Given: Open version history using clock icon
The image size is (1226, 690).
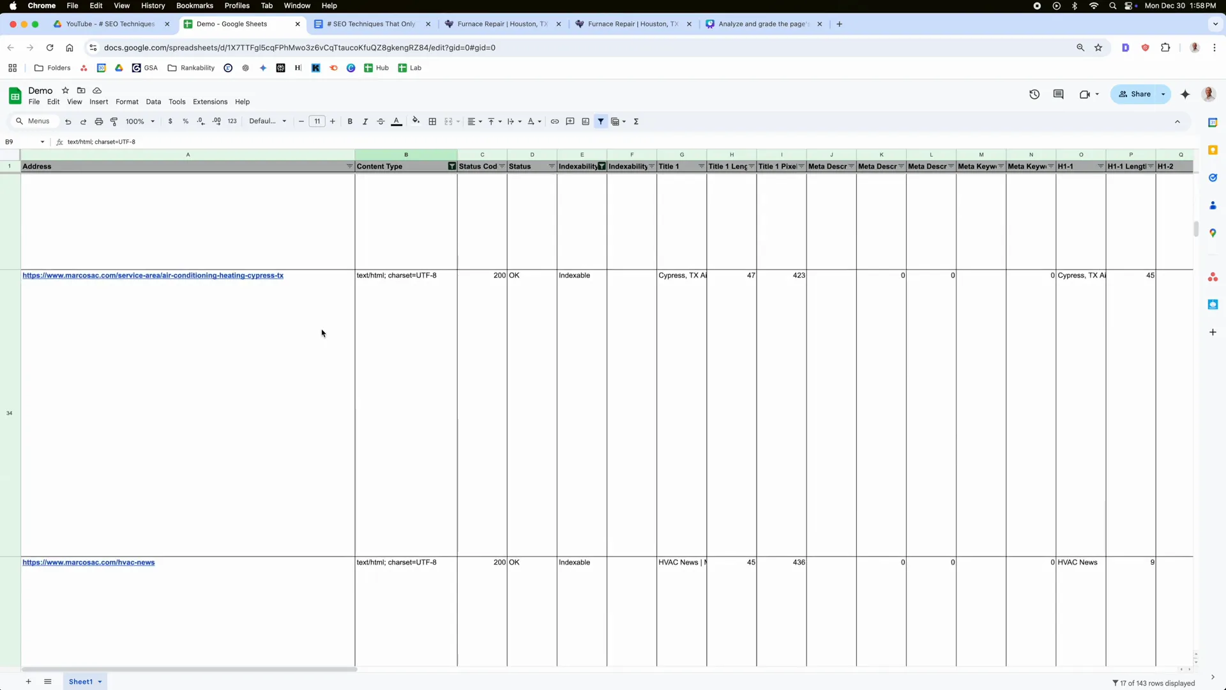Looking at the screenshot, I should tap(1034, 94).
